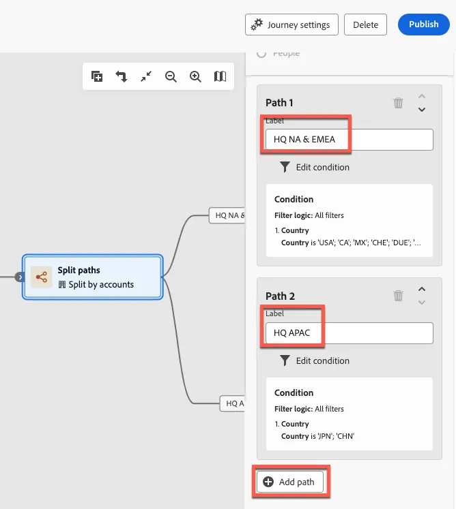Open Journey settings
The image size is (456, 509).
coord(291,25)
